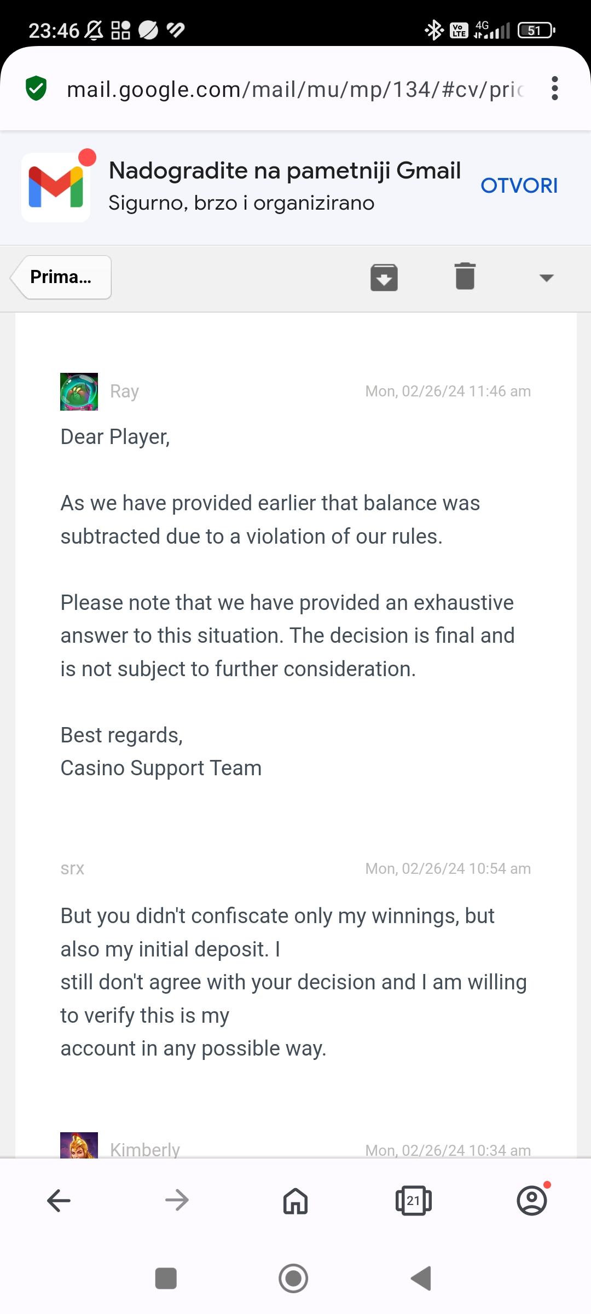This screenshot has height=1314, width=591.
Task: Delete this email with the trash icon
Action: (465, 276)
